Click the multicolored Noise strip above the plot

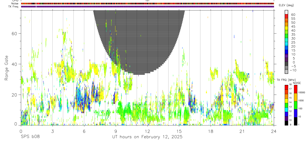147,4
